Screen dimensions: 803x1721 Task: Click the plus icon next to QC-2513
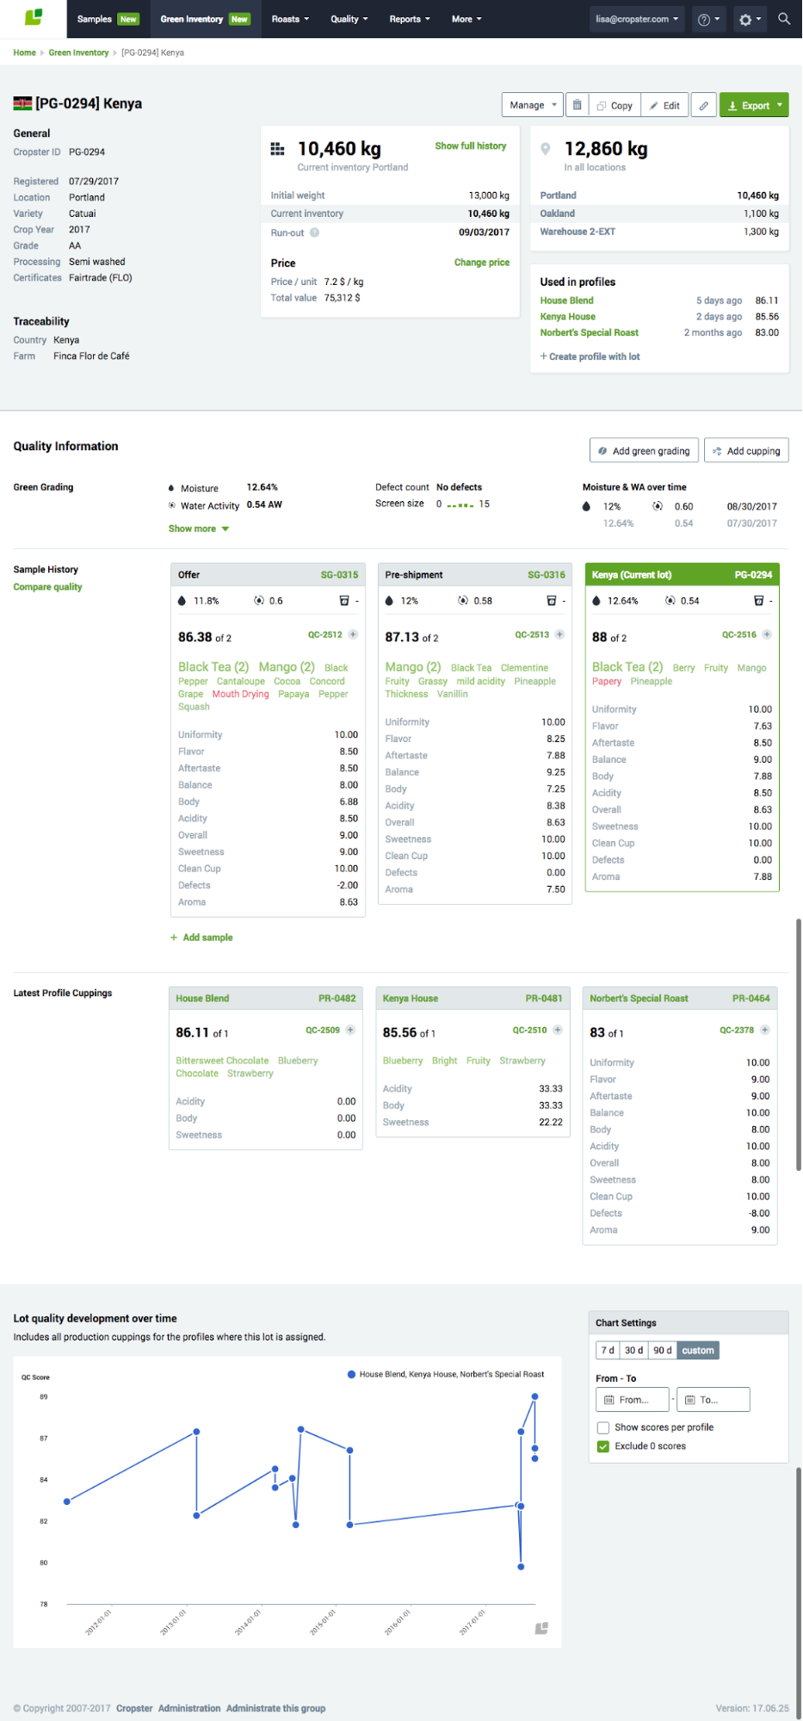pyautogui.click(x=559, y=635)
